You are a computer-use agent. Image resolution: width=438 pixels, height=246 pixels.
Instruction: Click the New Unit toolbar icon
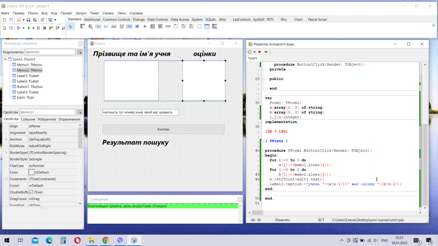[x=4, y=20]
